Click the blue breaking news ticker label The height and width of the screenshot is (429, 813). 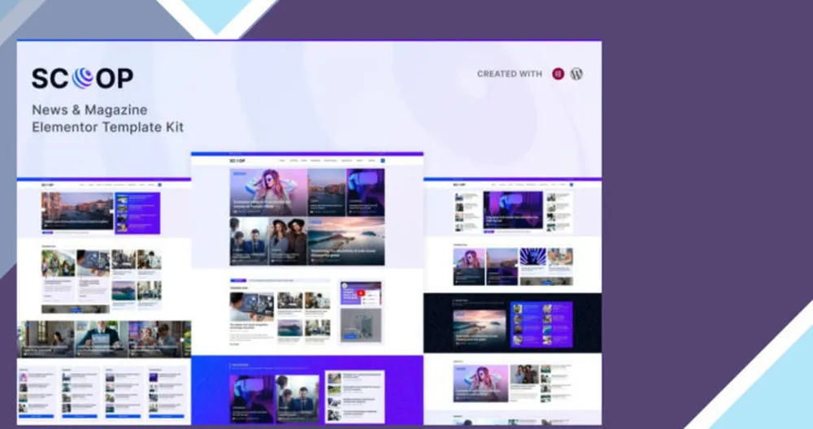click(238, 281)
